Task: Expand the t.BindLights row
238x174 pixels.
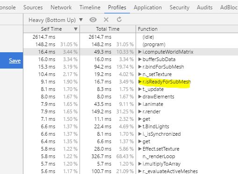Action: (140, 126)
